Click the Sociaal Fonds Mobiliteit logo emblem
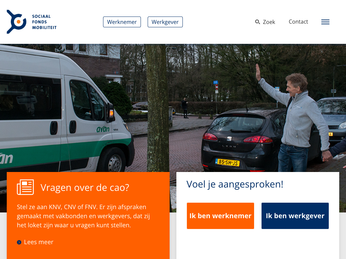 pyautogui.click(x=17, y=22)
